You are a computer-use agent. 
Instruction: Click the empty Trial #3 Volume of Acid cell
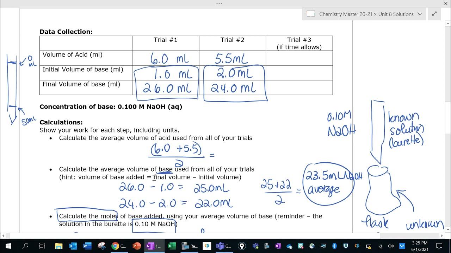299,58
